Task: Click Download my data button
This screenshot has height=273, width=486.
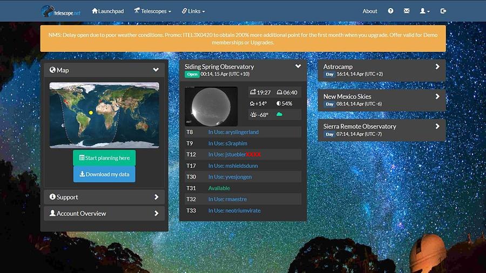Action: (104, 174)
